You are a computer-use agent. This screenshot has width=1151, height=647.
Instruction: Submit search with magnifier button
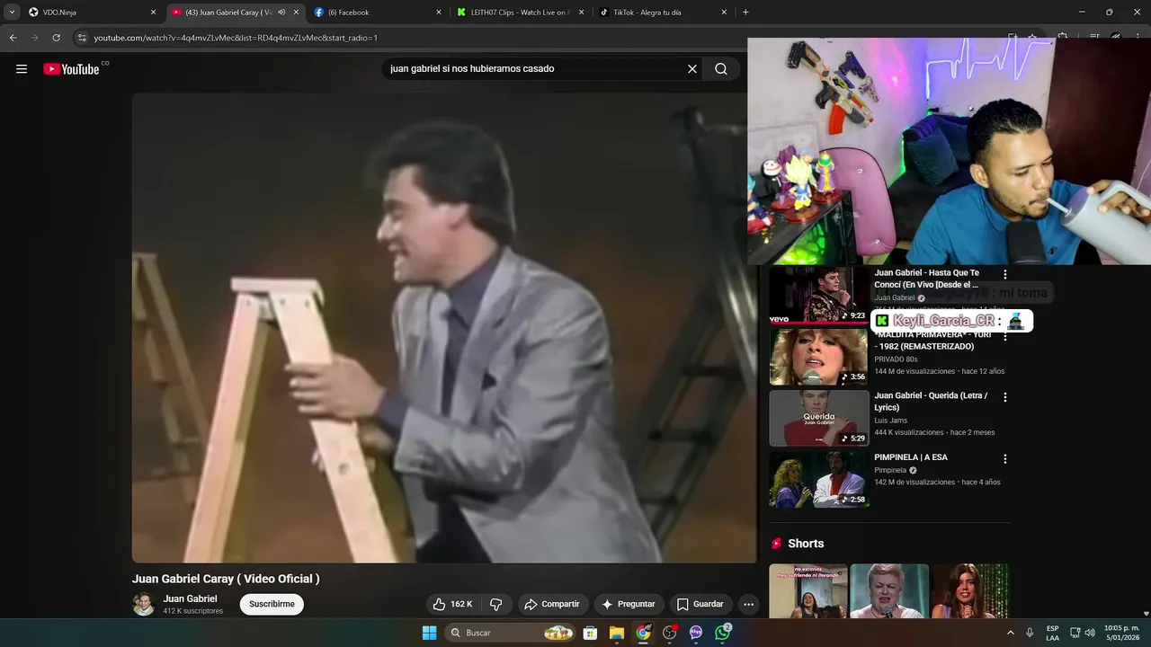coord(721,69)
